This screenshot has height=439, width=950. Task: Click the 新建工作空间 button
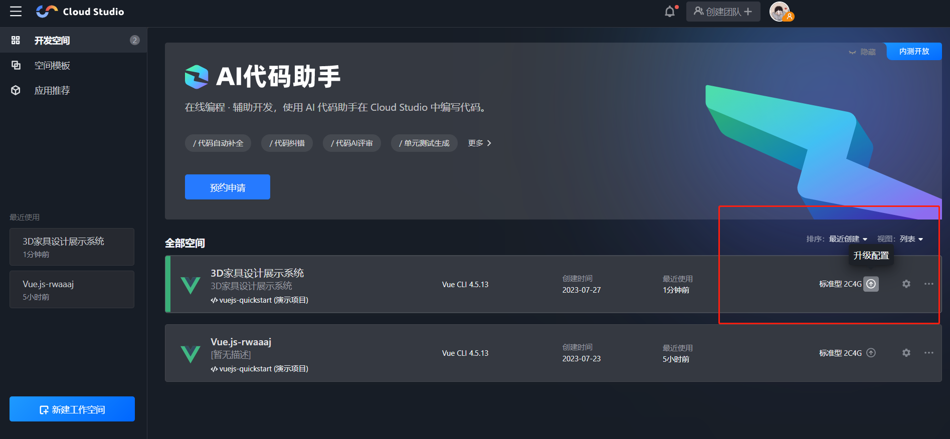pos(72,409)
